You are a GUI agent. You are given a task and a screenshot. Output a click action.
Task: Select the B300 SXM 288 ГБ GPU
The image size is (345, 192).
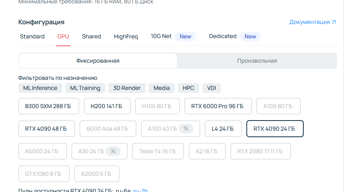click(49, 106)
